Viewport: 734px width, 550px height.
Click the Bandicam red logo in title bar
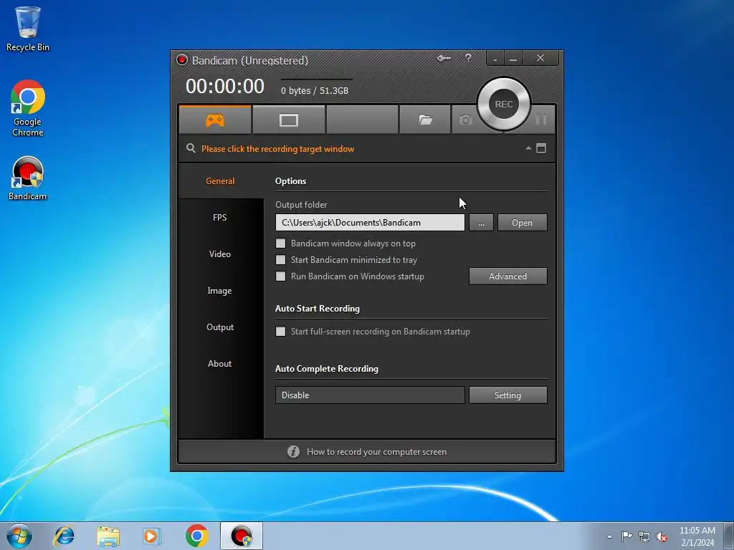[181, 60]
